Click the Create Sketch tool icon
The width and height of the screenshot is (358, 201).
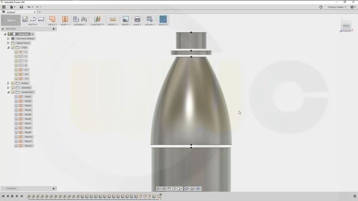[25, 19]
